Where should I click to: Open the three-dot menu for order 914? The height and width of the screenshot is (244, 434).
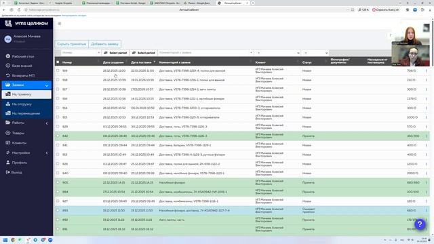427,108
